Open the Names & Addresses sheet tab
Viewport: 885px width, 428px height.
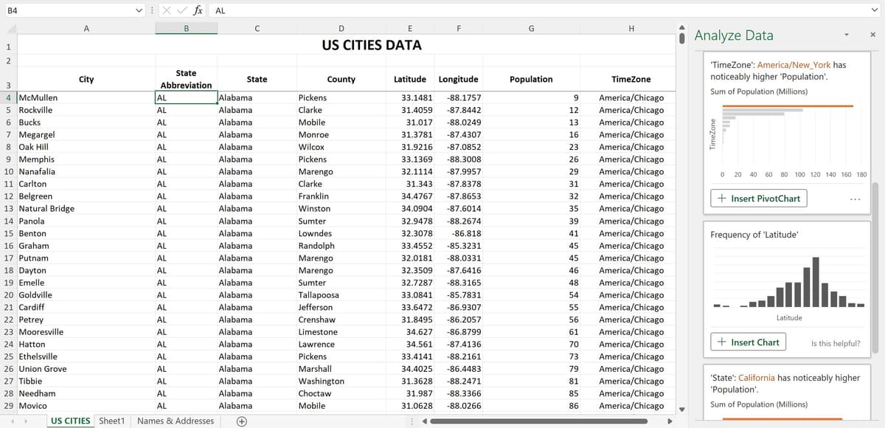(x=175, y=419)
